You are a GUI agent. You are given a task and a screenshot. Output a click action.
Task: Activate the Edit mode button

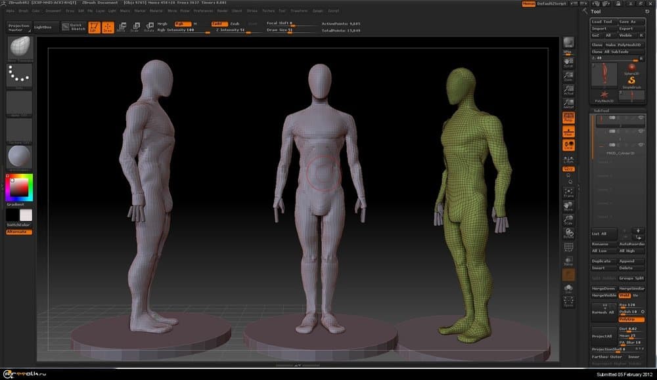pos(93,27)
